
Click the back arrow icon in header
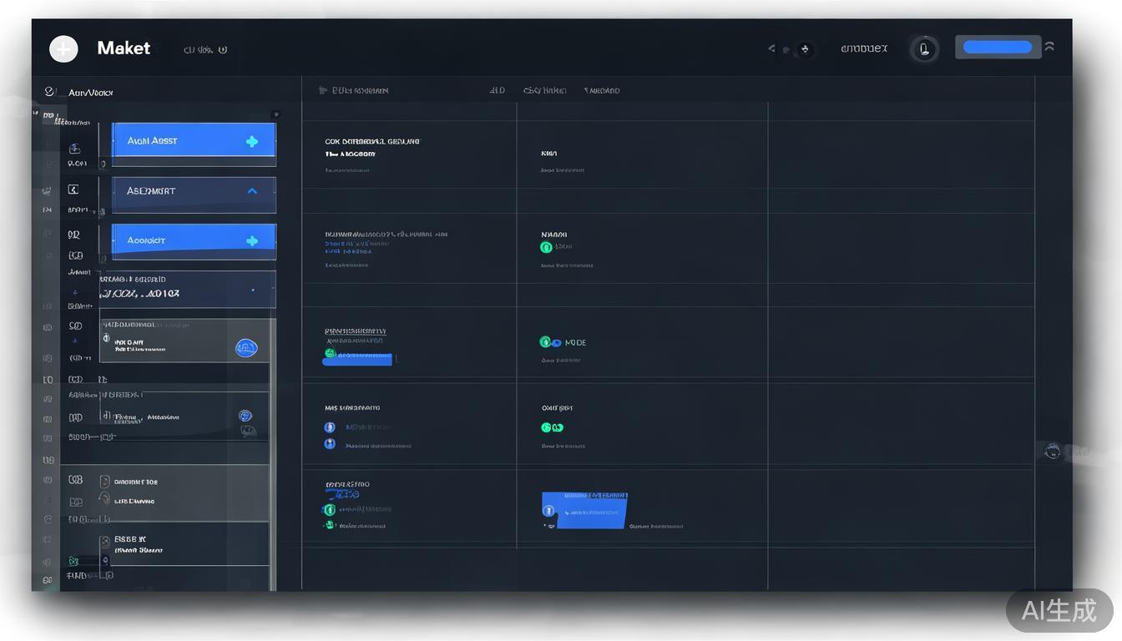click(771, 48)
